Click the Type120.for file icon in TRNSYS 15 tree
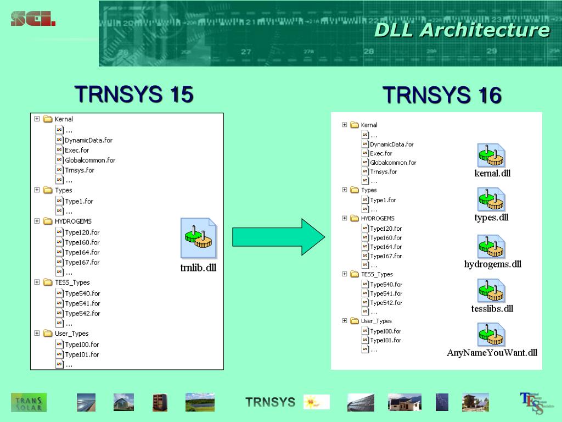The height and width of the screenshot is (422, 562). pos(59,232)
